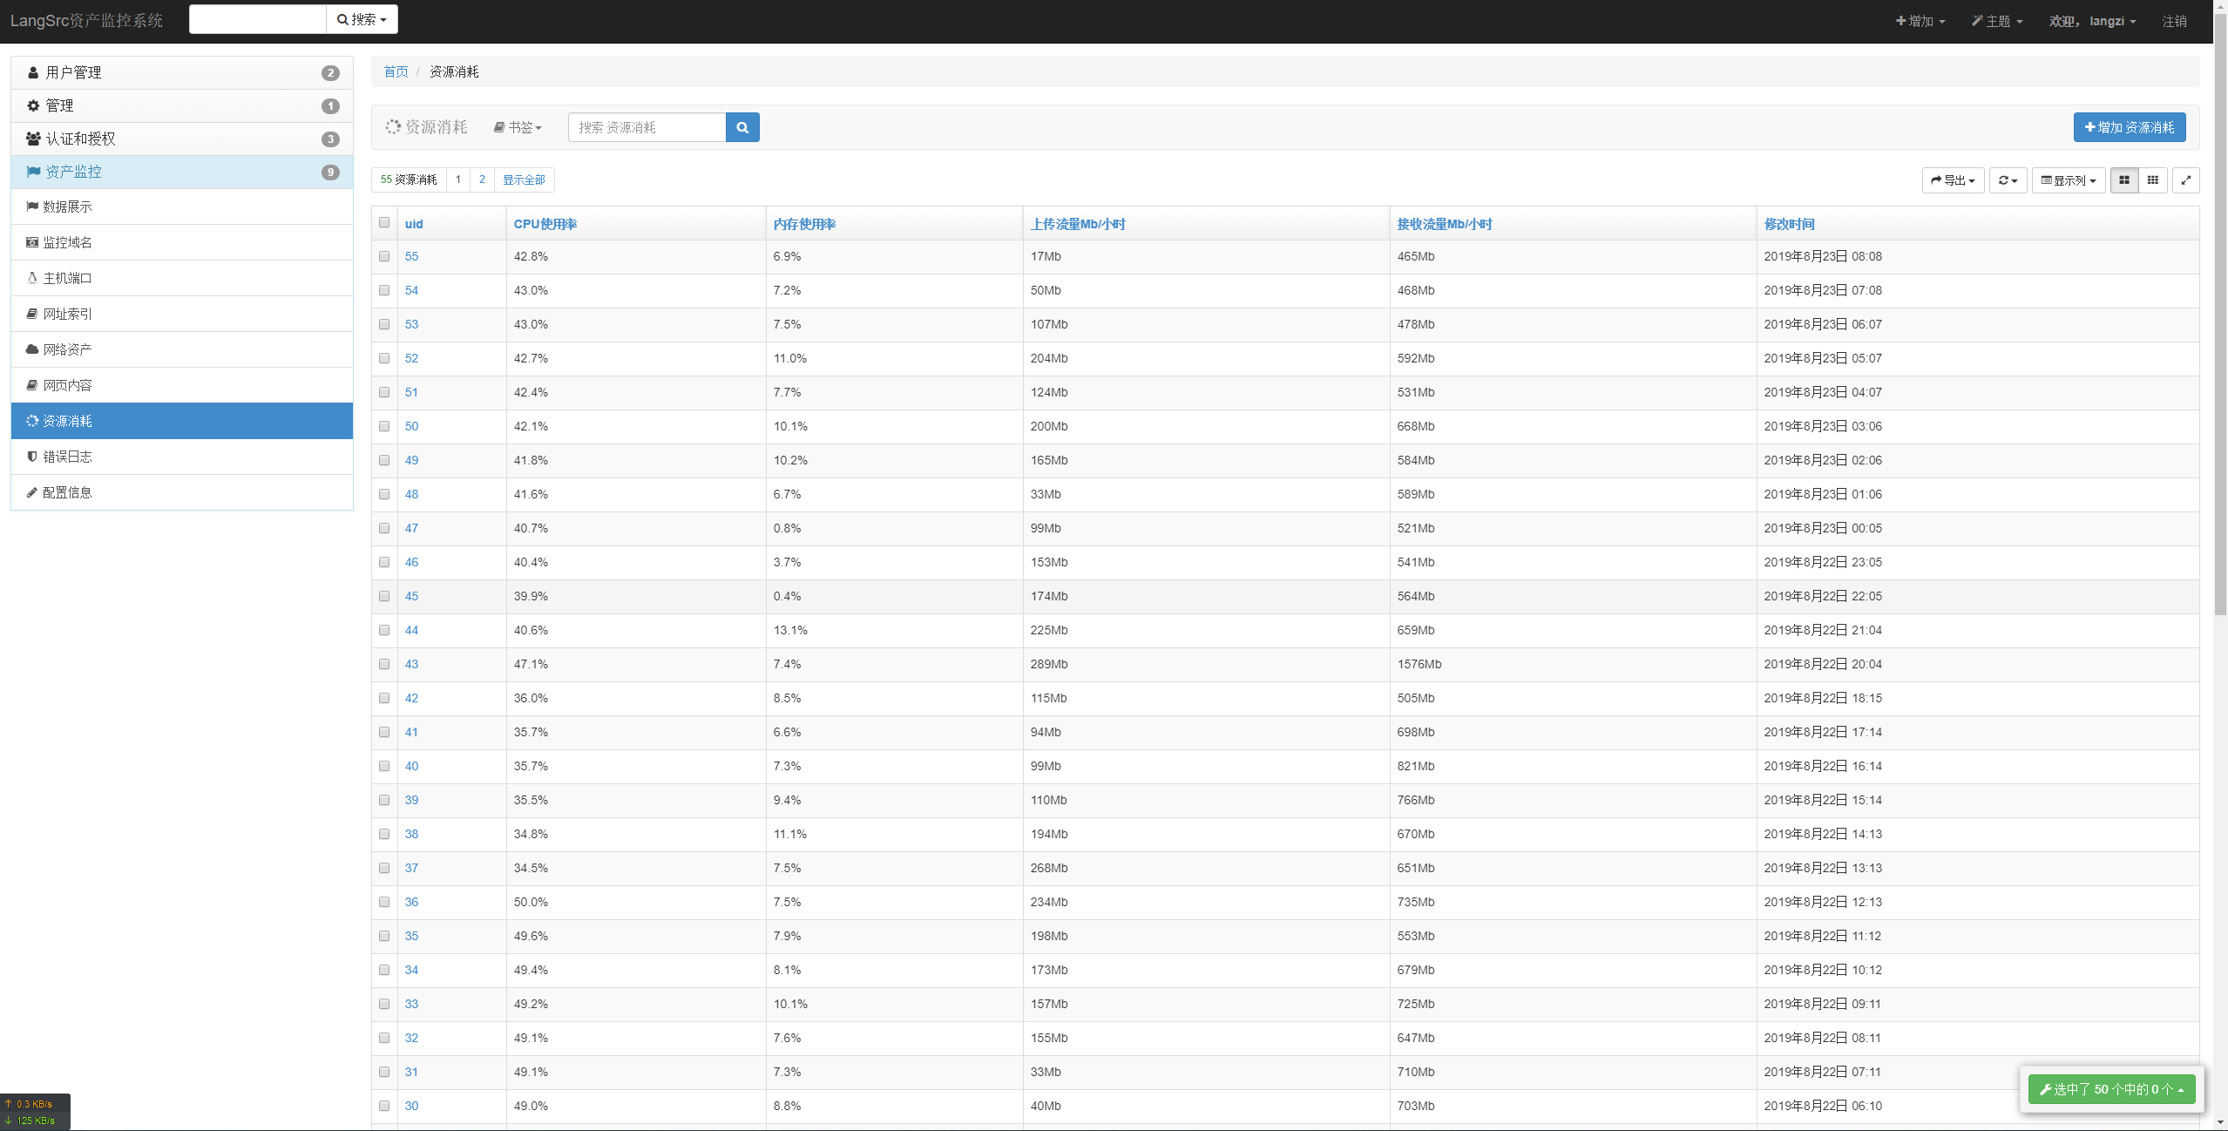
Task: Click 显示全部 show all link
Action: point(524,179)
